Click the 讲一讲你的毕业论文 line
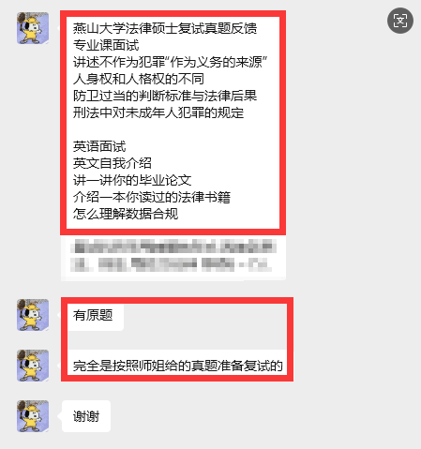The image size is (421, 449). [132, 180]
